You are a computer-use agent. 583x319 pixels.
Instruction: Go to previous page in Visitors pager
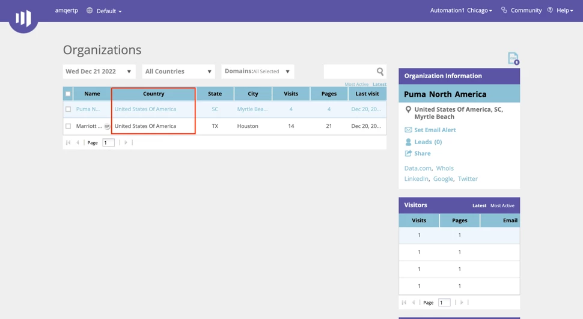(x=414, y=302)
